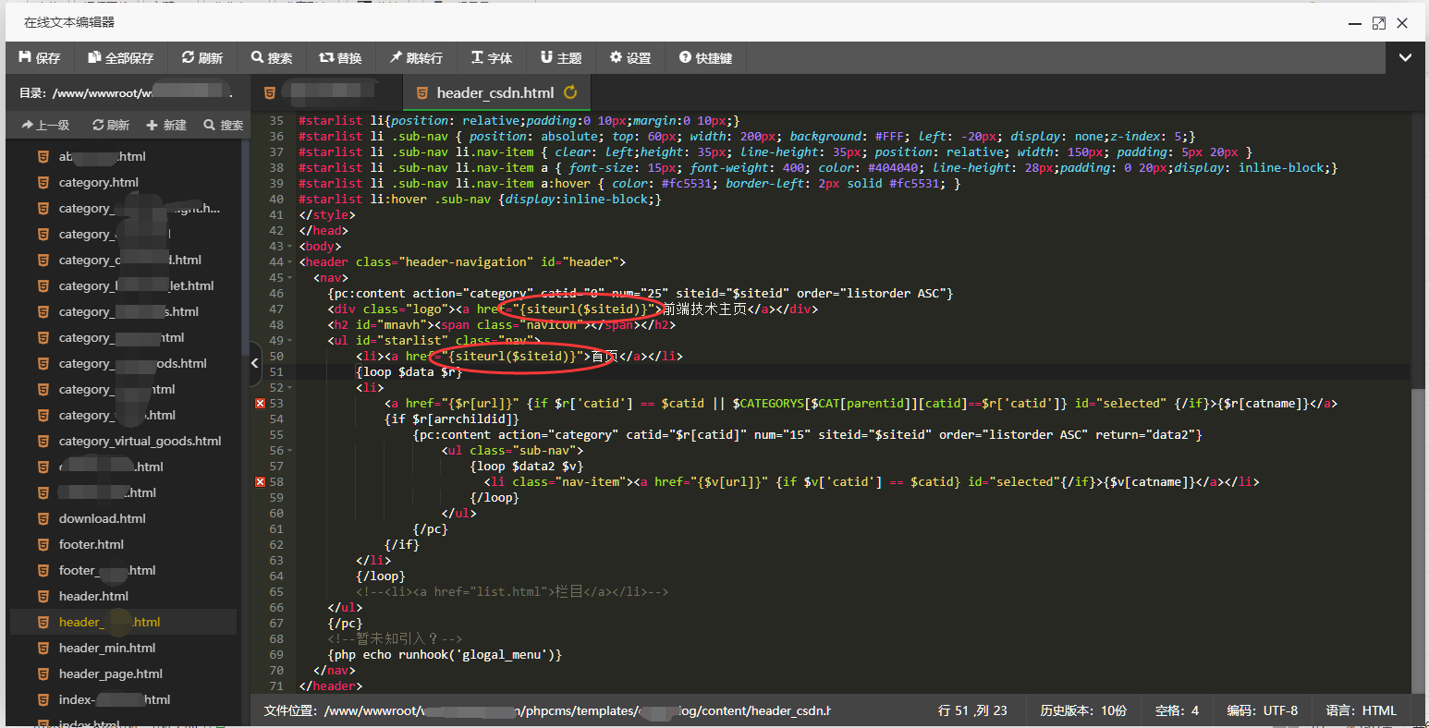The width and height of the screenshot is (1429, 728).
Task: Show 快捷键 keyboard shortcuts help
Action: [705, 57]
